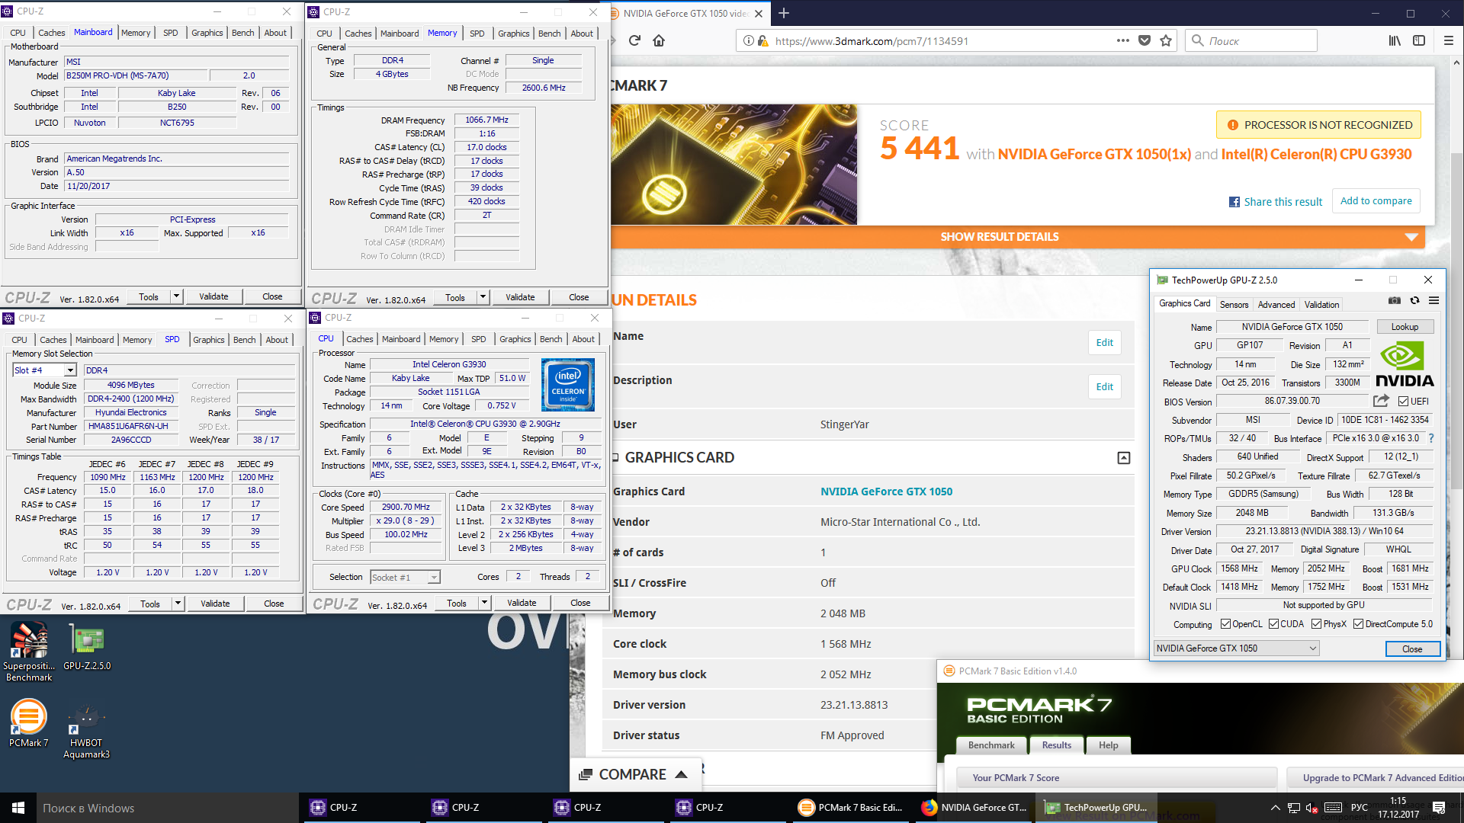
Task: Click the РУС language indicator in taskbar
Action: click(1359, 808)
